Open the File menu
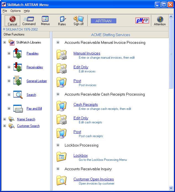The image size is (175, 192). pos(5,11)
